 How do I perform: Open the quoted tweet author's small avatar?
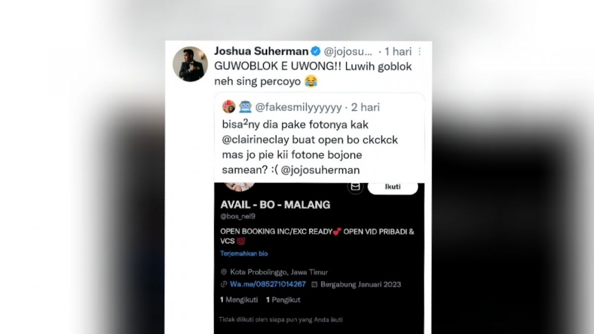[229, 106]
